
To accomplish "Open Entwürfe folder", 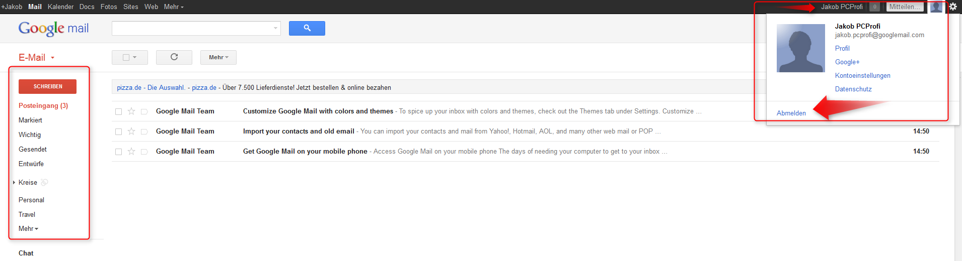I will [x=31, y=164].
